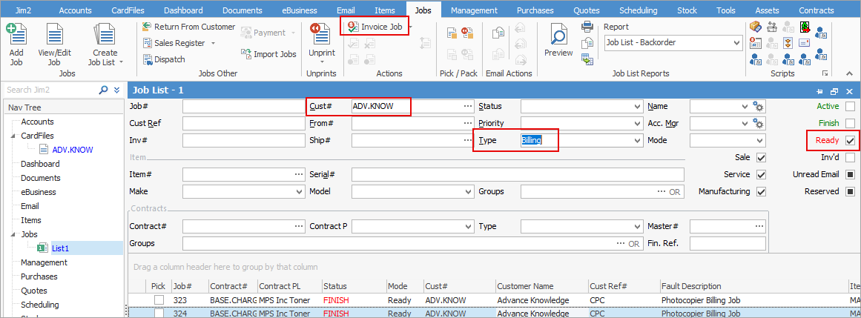Image resolution: width=861 pixels, height=318 pixels.
Task: Click the Dispatch button in ribbon
Action: tap(164, 59)
